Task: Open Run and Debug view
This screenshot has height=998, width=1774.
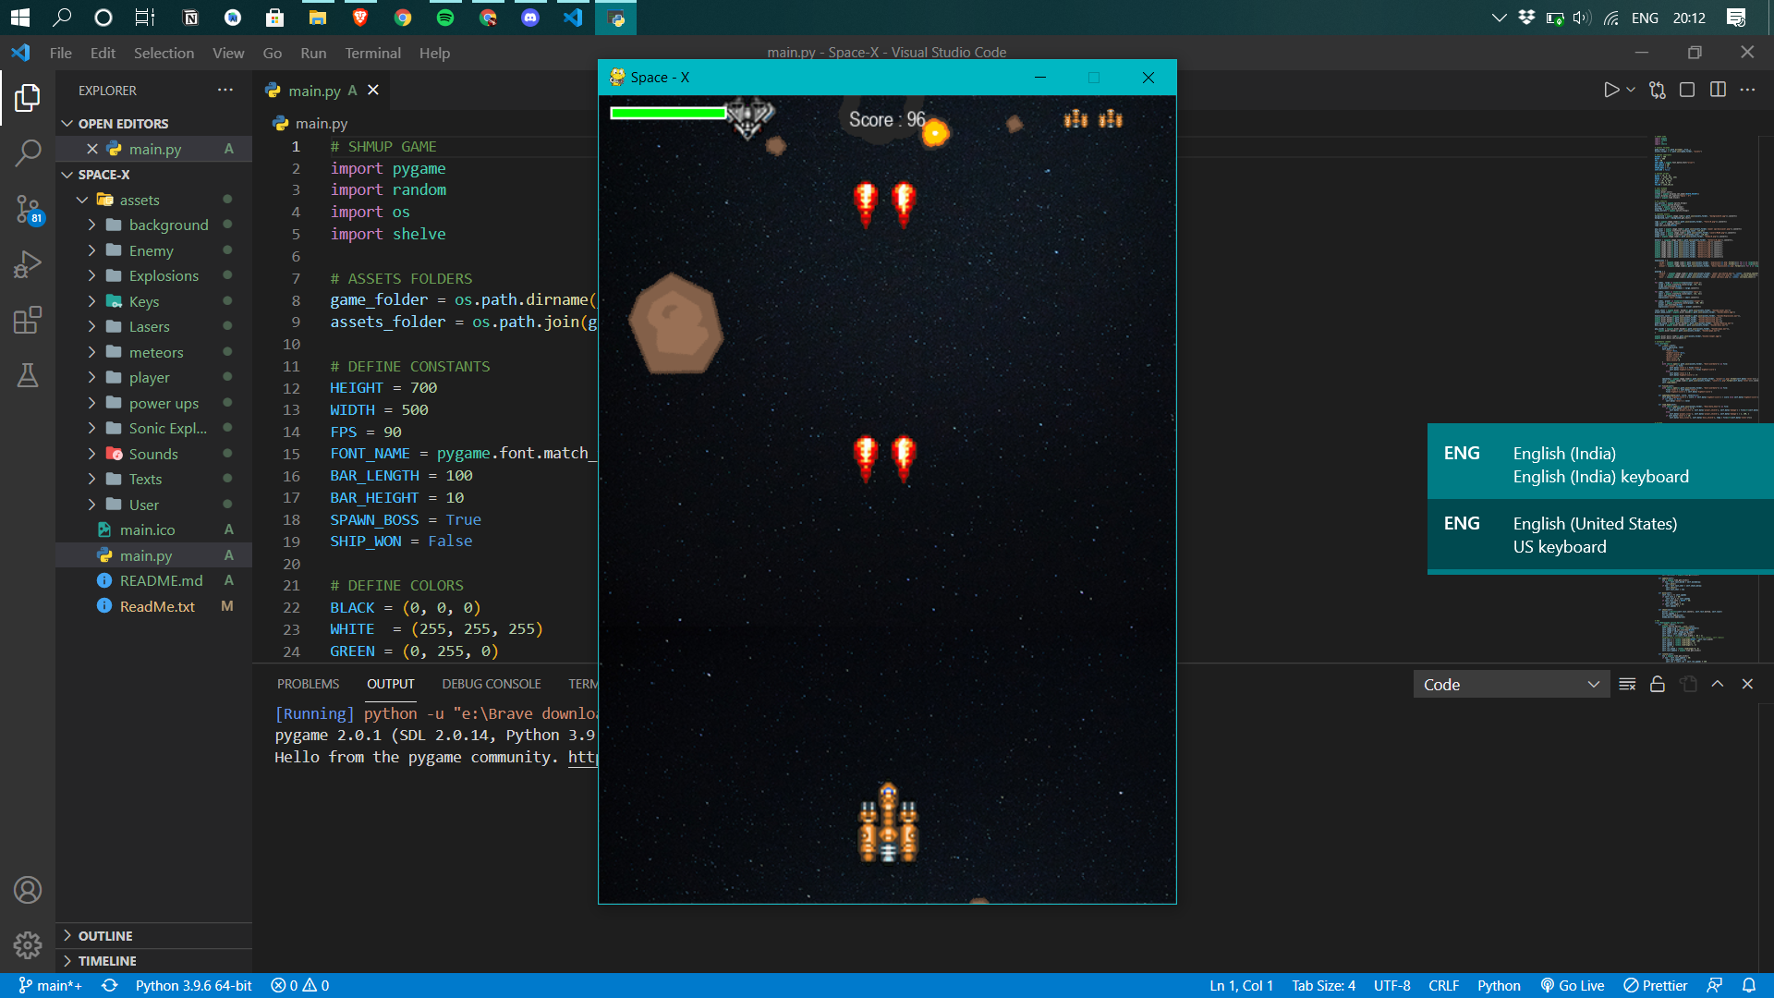Action: (x=28, y=265)
